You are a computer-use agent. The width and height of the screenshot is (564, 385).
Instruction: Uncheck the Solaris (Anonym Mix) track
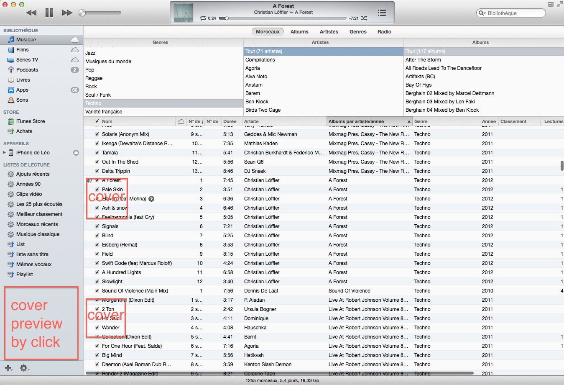[97, 134]
